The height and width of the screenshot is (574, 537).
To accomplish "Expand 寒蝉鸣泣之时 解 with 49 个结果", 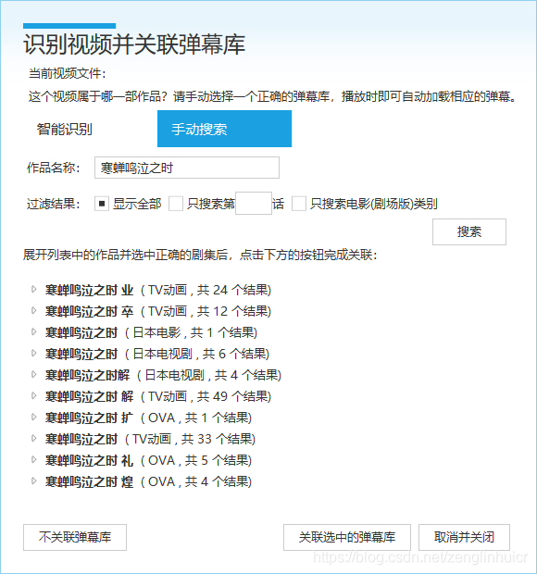I will 33,395.
